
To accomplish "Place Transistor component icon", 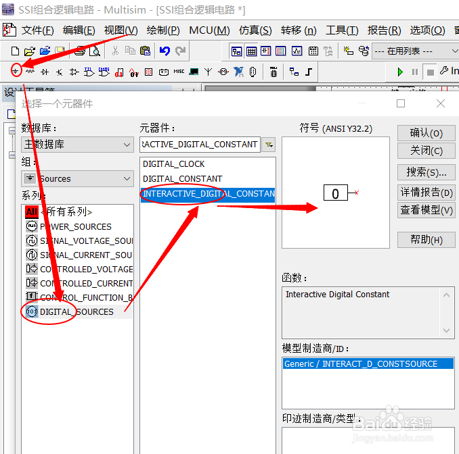I will pyautogui.click(x=60, y=72).
